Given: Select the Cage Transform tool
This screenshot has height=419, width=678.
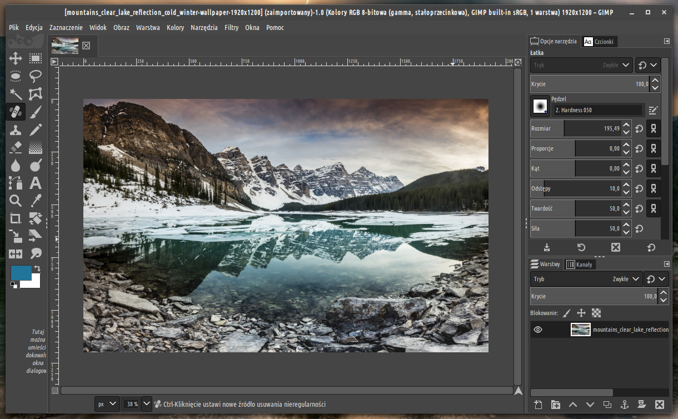Looking at the screenshot, I should tap(36, 94).
